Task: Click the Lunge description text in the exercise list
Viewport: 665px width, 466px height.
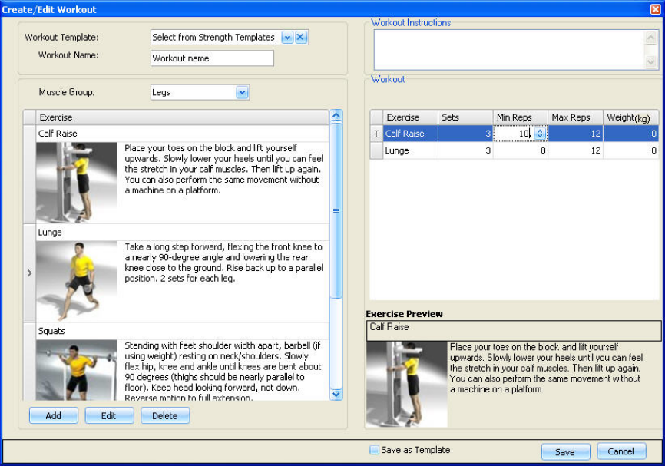Action: coord(223,263)
